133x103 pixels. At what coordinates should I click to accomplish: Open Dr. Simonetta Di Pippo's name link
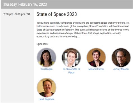click(71, 71)
